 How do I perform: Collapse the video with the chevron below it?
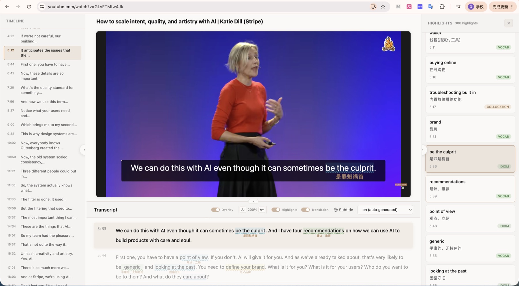pyautogui.click(x=253, y=201)
